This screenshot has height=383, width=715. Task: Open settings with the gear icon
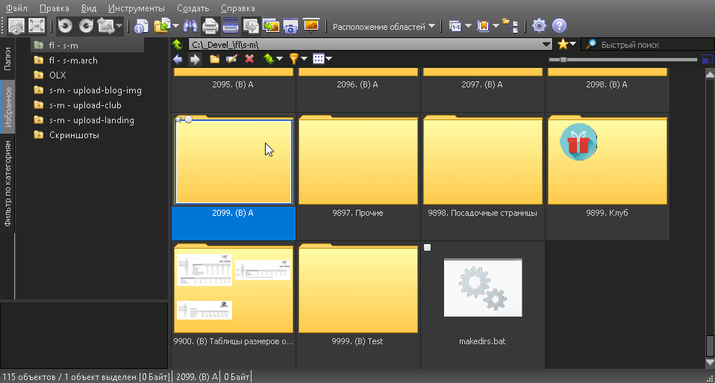[539, 26]
